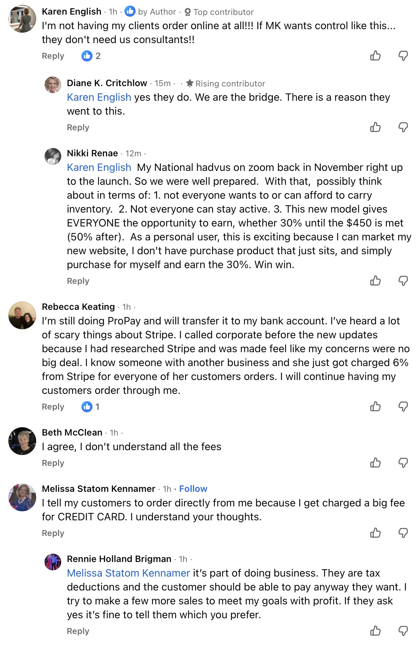Click Rennie Holland Brigman's profile picture
This screenshot has height=645, width=420.
[x=53, y=562]
